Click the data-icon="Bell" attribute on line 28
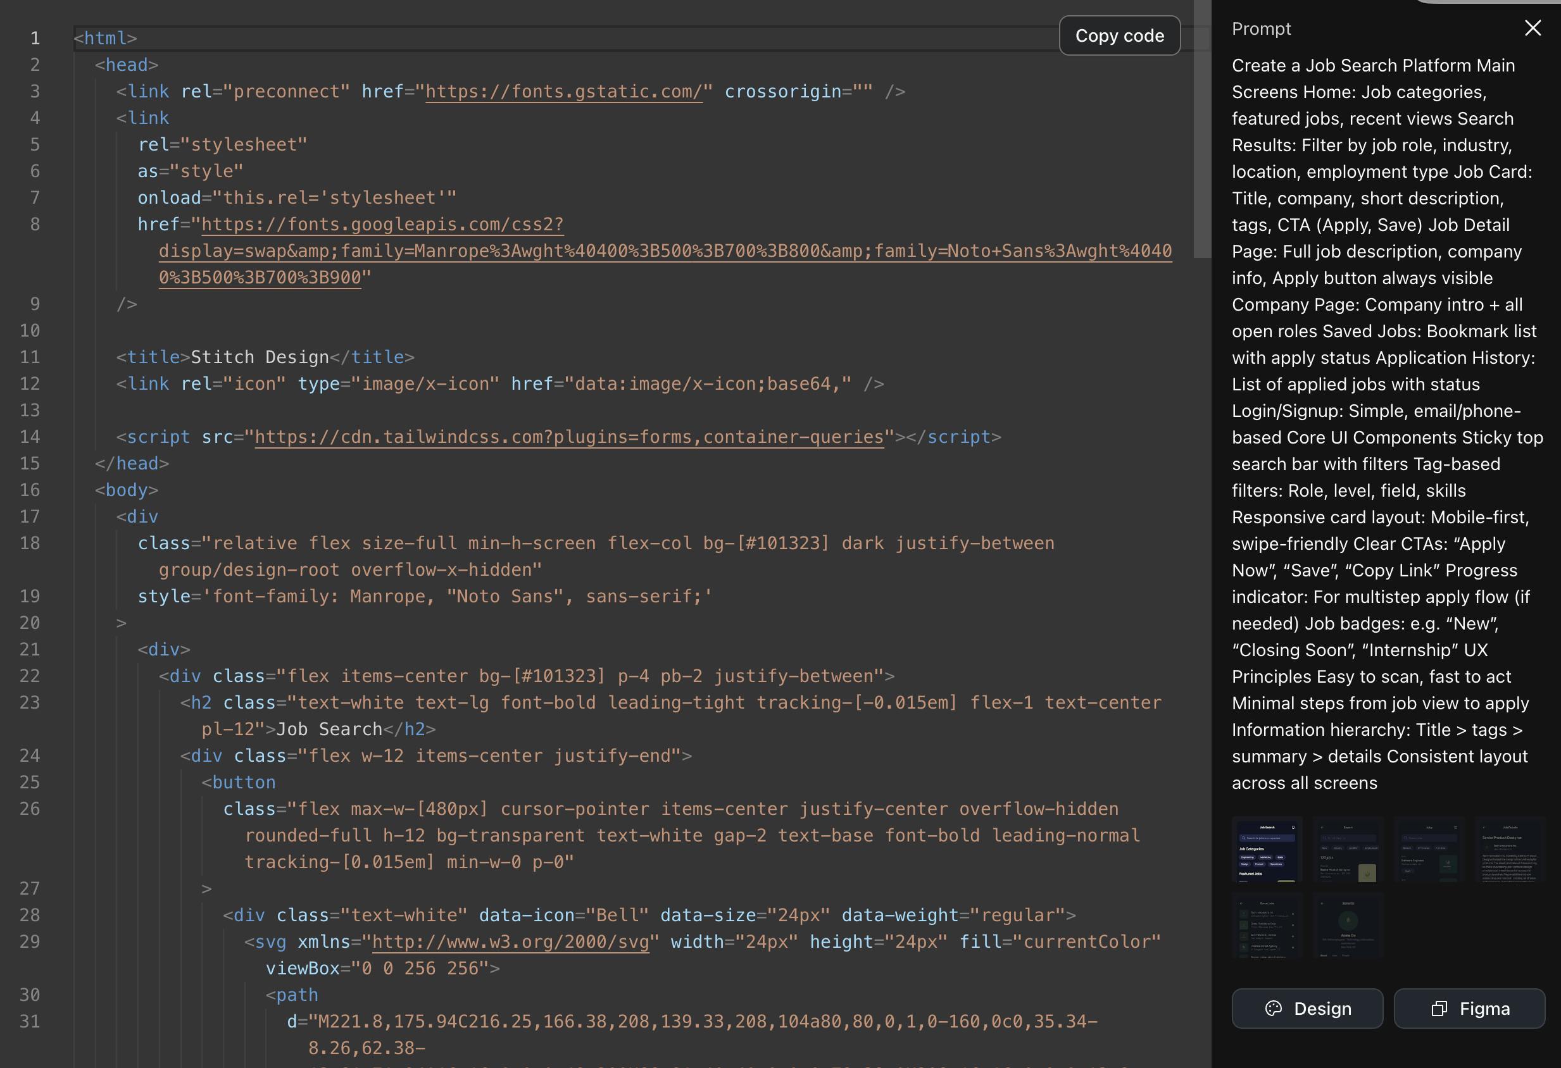The width and height of the screenshot is (1561, 1068). [563, 916]
